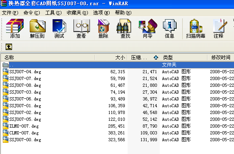
Task: Click the file icon of ZLMX-007.dwg
Action: coord(6,126)
